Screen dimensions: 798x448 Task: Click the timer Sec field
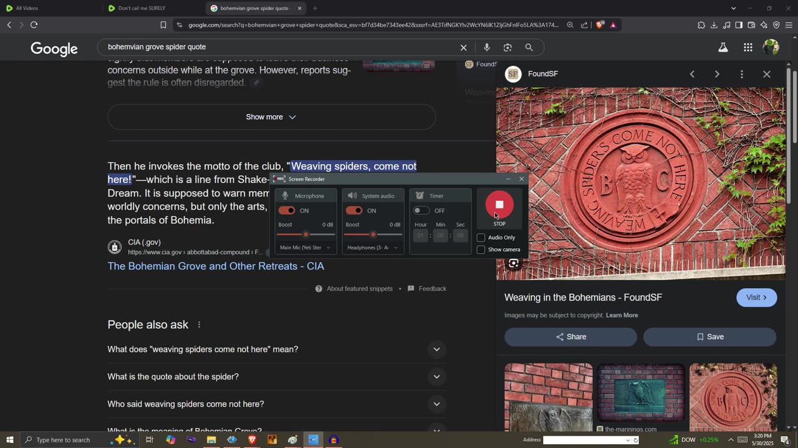(460, 236)
